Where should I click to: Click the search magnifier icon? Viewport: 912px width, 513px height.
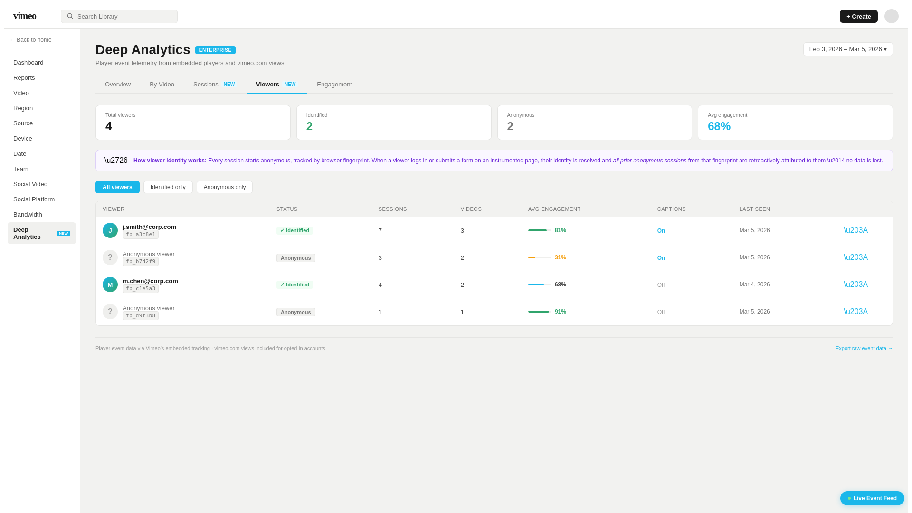[x=70, y=16]
